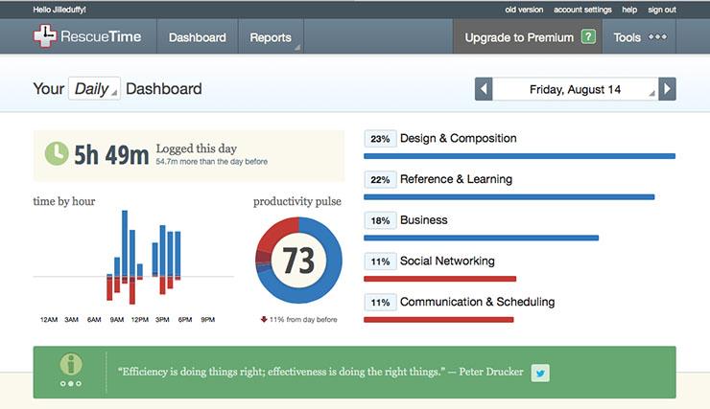Viewport: 710px width, 409px height.
Task: Switch to old version link
Action: [524, 10]
